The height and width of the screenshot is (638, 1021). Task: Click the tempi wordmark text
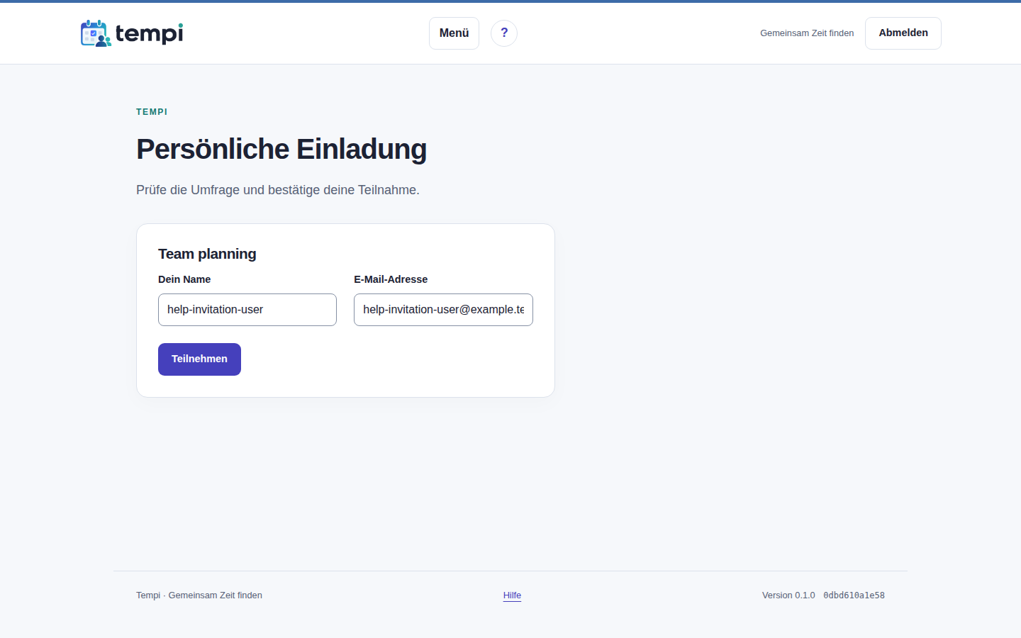[x=149, y=33]
